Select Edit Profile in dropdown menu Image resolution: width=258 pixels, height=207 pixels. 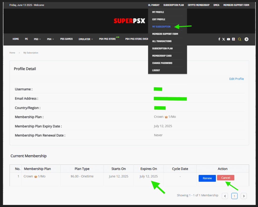pyautogui.click(x=159, y=19)
